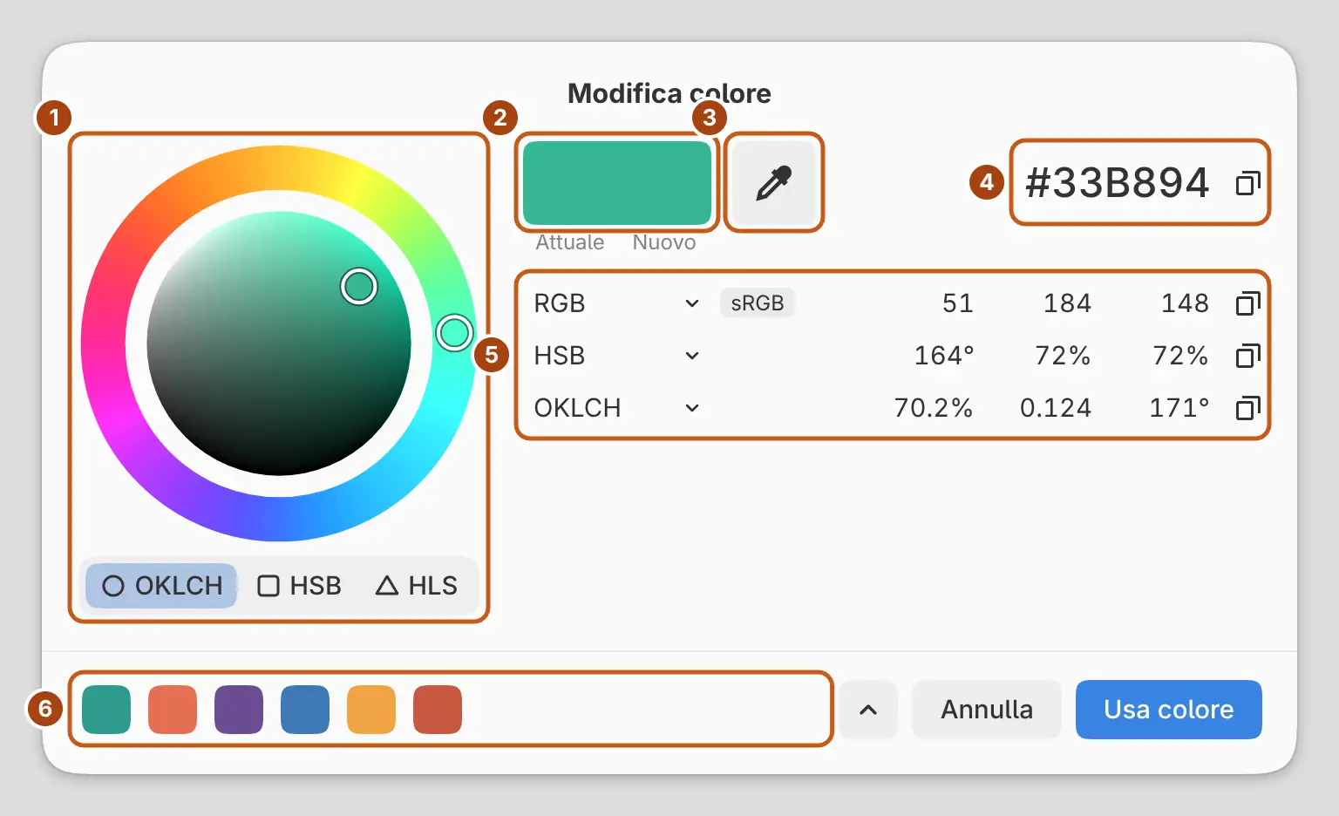This screenshot has width=1339, height=816.
Task: Switch picker to OKLCH circle mode
Action: [162, 586]
